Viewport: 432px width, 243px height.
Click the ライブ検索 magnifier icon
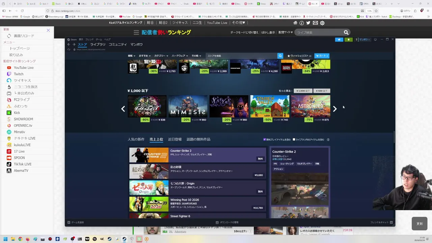346,32
